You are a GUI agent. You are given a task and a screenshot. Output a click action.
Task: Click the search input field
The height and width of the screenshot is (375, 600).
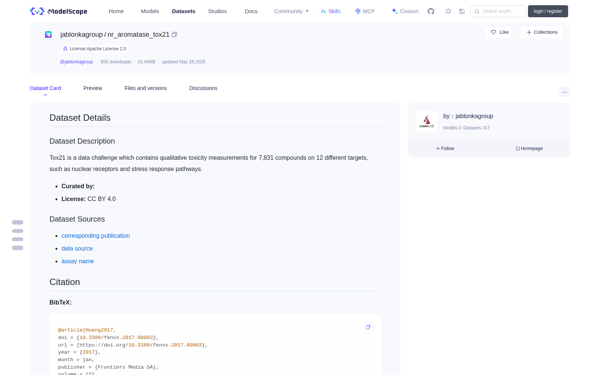[498, 11]
